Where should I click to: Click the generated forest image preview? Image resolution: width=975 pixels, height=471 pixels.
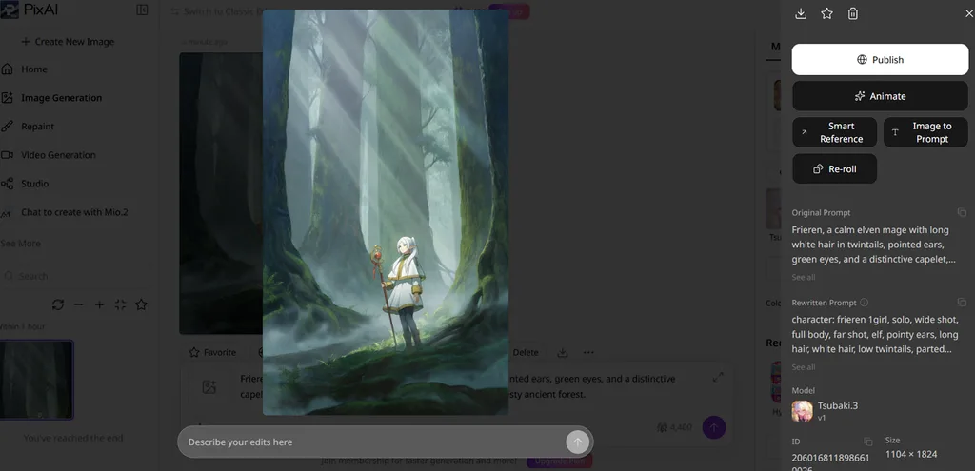tap(386, 212)
